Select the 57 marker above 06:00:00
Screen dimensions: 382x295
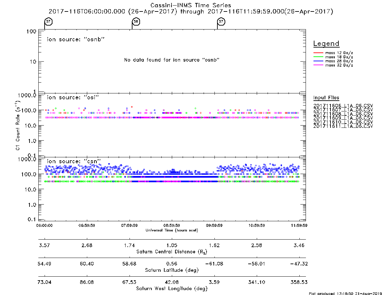48,21
